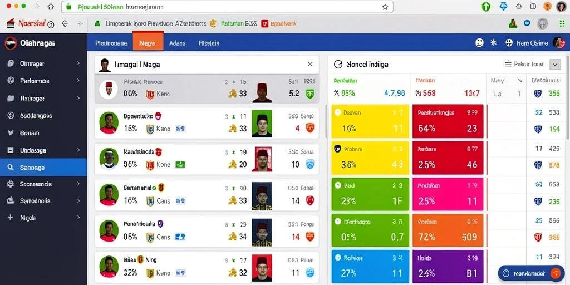Switch to the Adaas tab
570x285 pixels.
pyautogui.click(x=177, y=43)
